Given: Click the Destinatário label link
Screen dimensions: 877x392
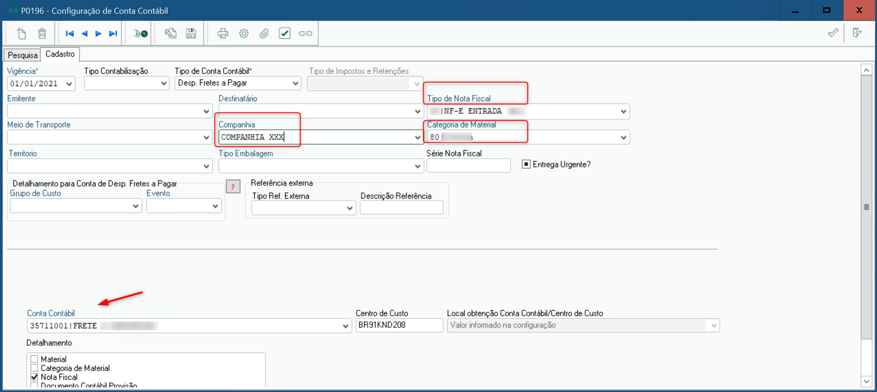Looking at the screenshot, I should pyautogui.click(x=237, y=98).
